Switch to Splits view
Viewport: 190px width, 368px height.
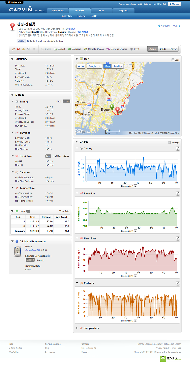point(163,49)
